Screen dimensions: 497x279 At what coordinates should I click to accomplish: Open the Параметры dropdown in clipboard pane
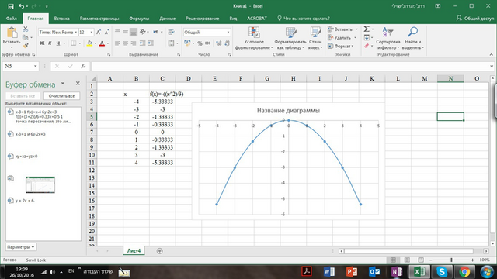click(x=21, y=246)
